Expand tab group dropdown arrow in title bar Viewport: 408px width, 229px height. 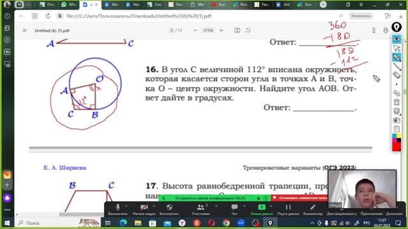[x=28, y=4]
